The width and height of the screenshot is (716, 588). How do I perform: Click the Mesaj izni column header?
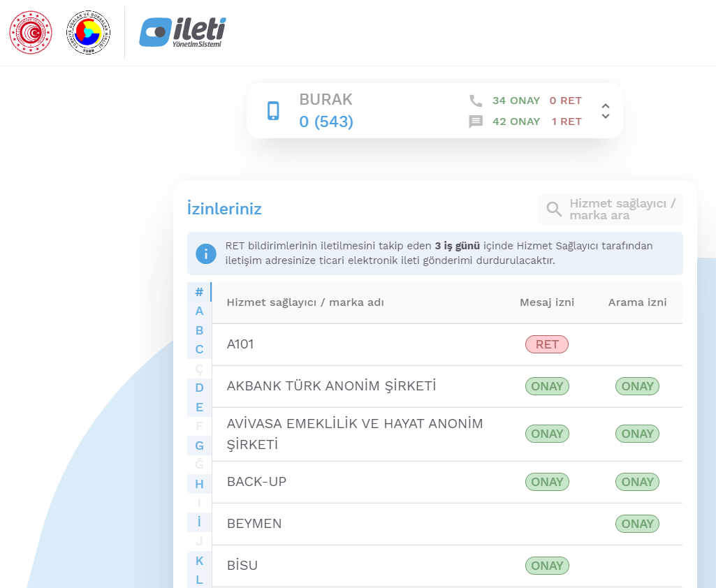tap(547, 302)
